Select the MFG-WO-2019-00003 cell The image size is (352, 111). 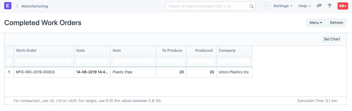point(44,72)
